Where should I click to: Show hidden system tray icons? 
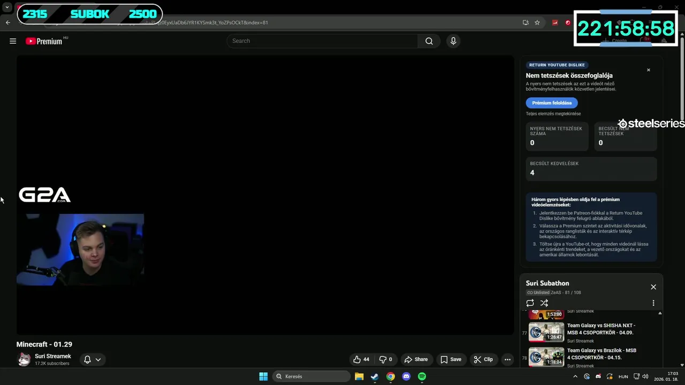pos(575,376)
